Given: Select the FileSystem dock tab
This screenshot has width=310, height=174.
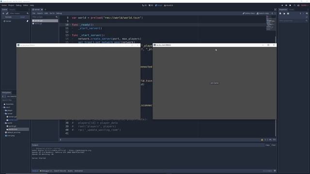Looking at the screenshot, I should [6, 92].
